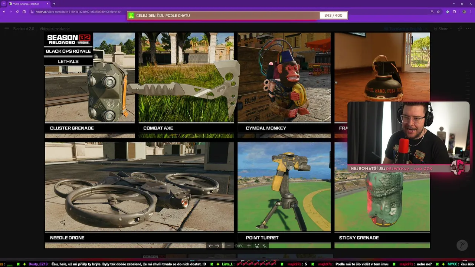475x267 pixels.
Task: Go back with browser back arrow
Action: point(4,11)
